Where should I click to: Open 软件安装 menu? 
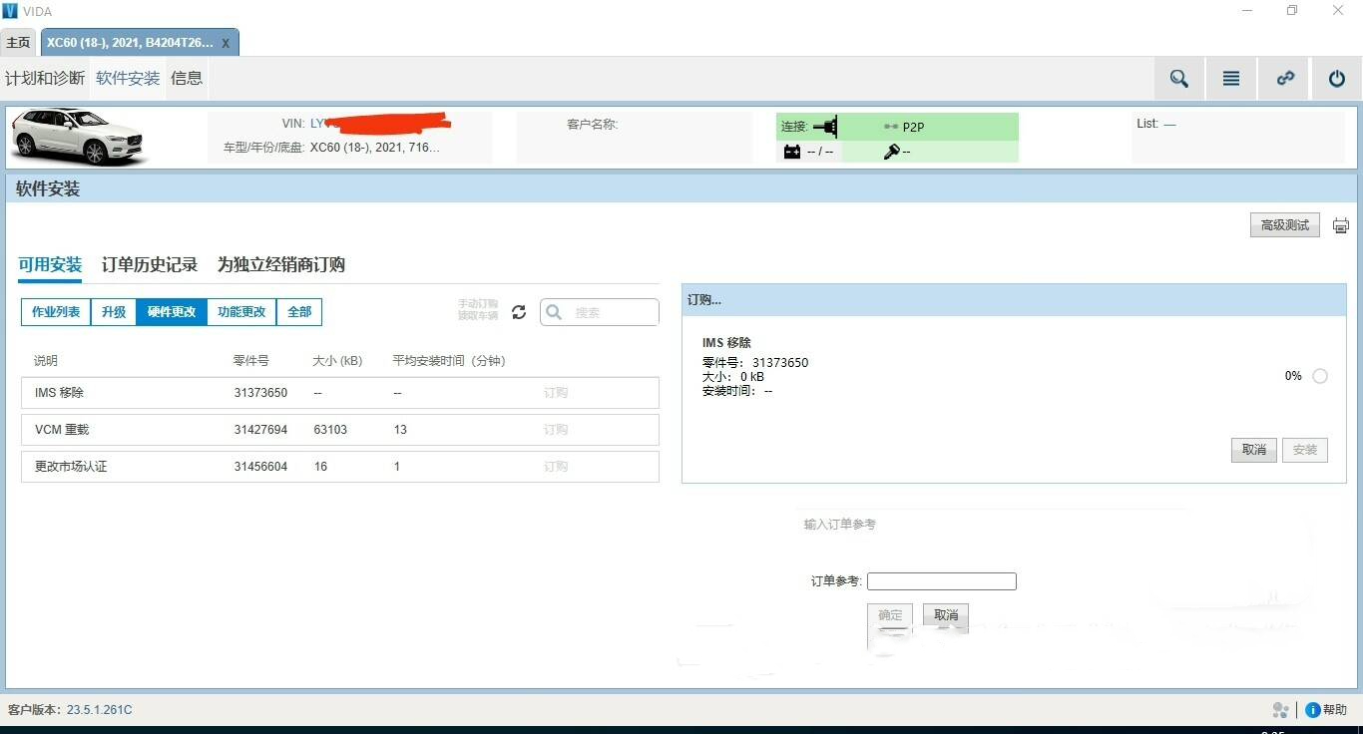point(128,78)
